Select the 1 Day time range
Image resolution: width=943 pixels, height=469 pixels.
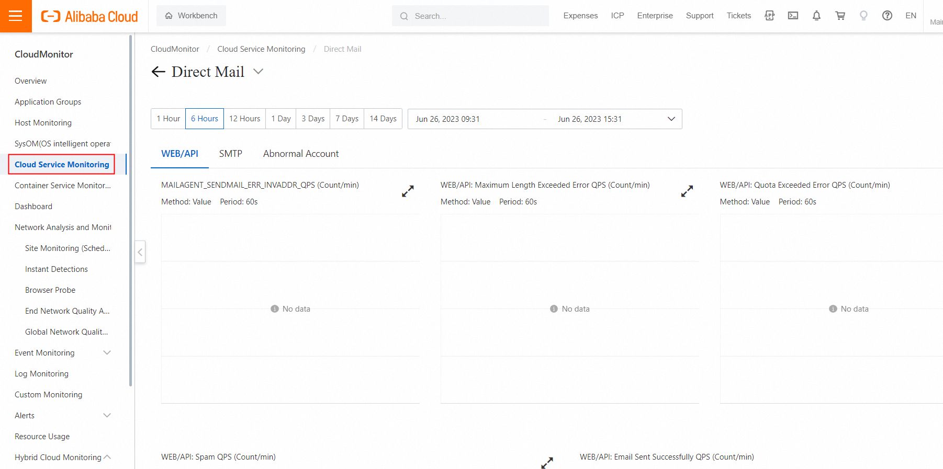point(281,119)
